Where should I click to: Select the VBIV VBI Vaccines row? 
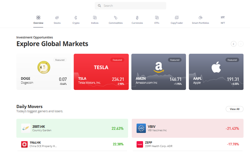click(x=187, y=128)
